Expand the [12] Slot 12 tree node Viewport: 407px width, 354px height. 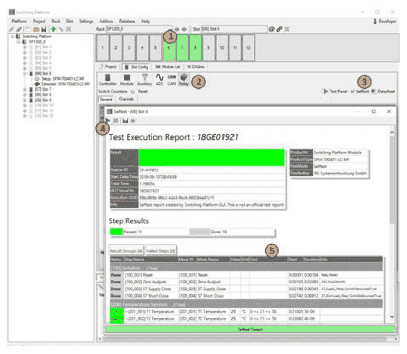pyautogui.click(x=25, y=116)
